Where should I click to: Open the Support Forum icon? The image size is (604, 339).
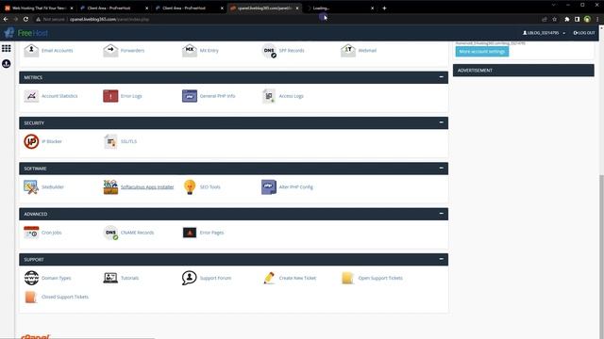pos(190,278)
